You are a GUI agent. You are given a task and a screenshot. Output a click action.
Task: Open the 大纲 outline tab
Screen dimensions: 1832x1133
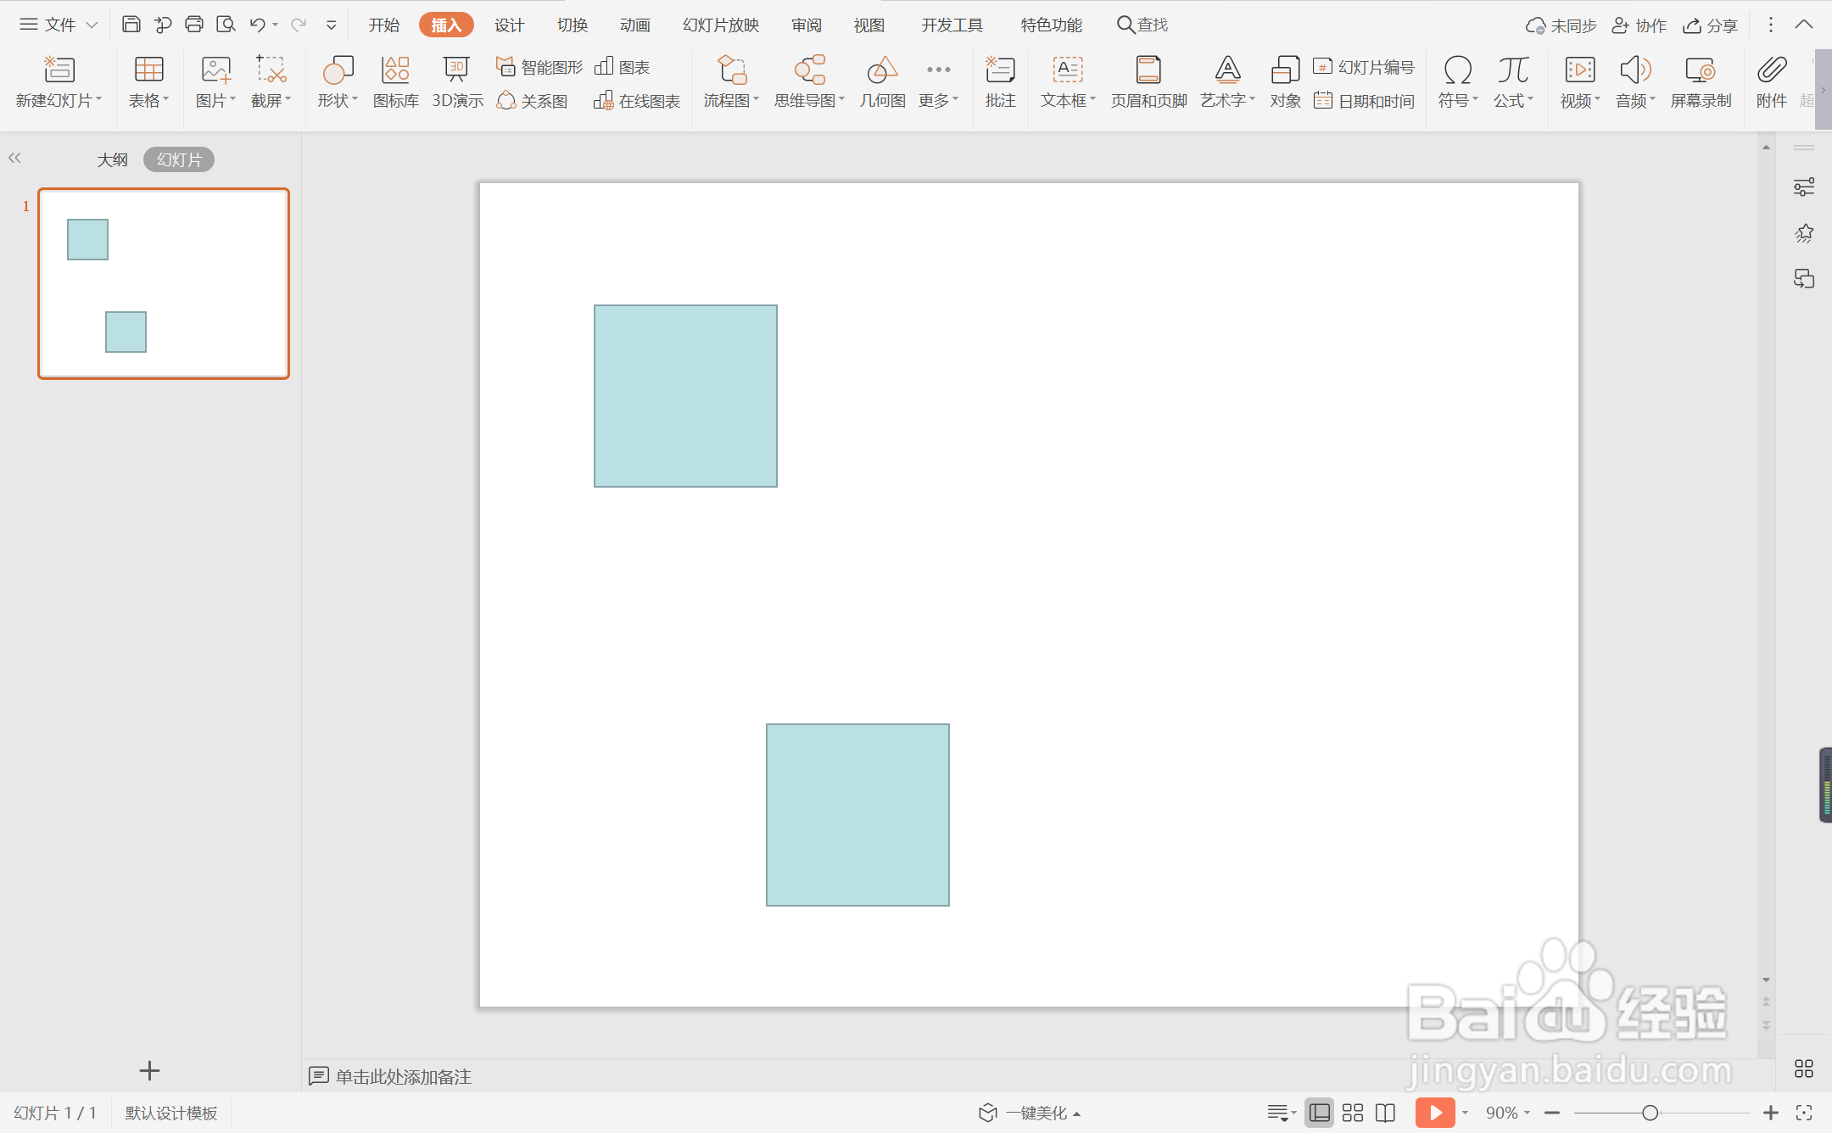[112, 159]
